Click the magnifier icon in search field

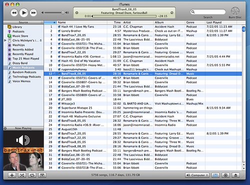193,12
